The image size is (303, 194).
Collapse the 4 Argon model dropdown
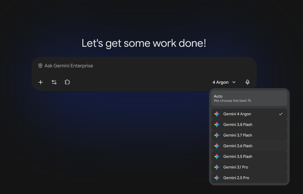pos(224,82)
